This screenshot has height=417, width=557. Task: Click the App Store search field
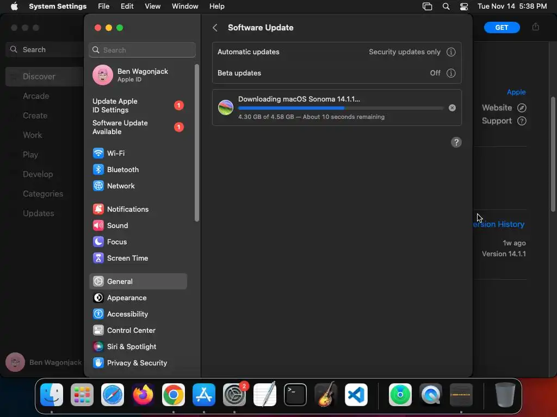click(x=45, y=49)
